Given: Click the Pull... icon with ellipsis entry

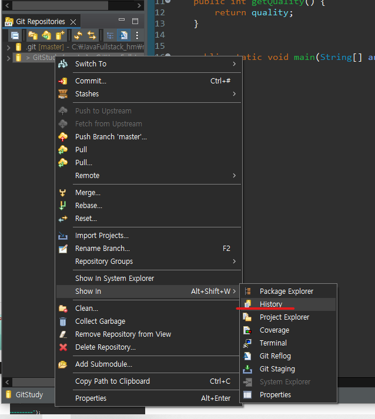Looking at the screenshot, I should [x=63, y=162].
